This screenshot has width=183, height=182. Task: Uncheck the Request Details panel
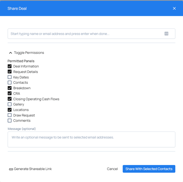click(x=10, y=72)
